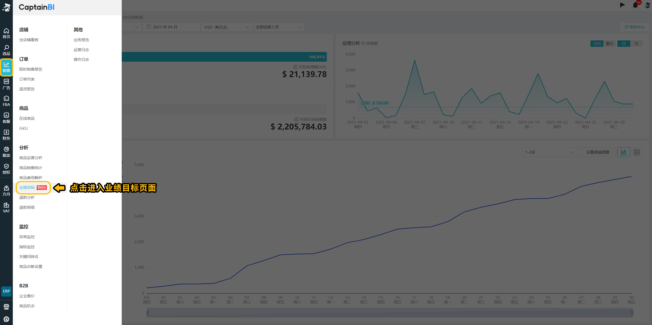Image resolution: width=652 pixels, height=325 pixels.
Task: Select the 月 month granularity toggle
Action: tap(636, 44)
